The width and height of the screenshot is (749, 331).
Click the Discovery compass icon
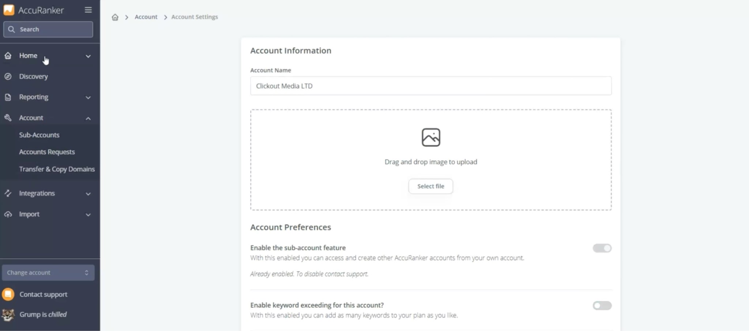8,76
